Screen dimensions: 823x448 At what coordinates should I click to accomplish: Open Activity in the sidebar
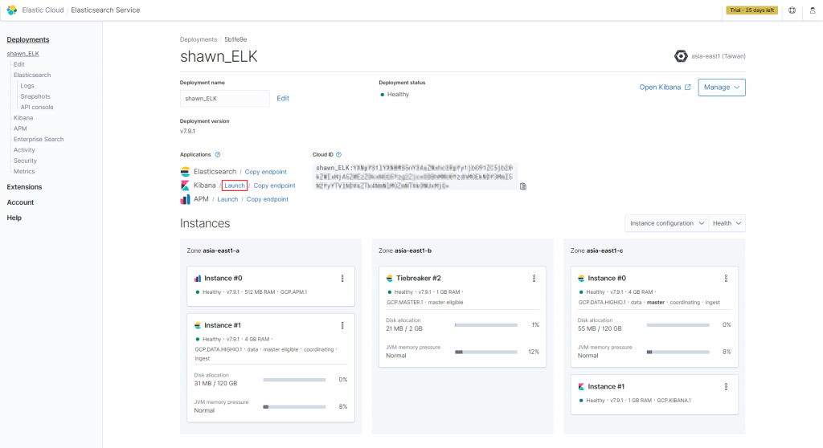(24, 150)
